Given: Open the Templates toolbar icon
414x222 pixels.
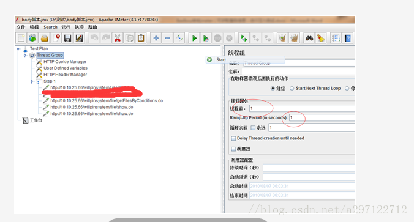Looking at the screenshot, I should 32,39.
